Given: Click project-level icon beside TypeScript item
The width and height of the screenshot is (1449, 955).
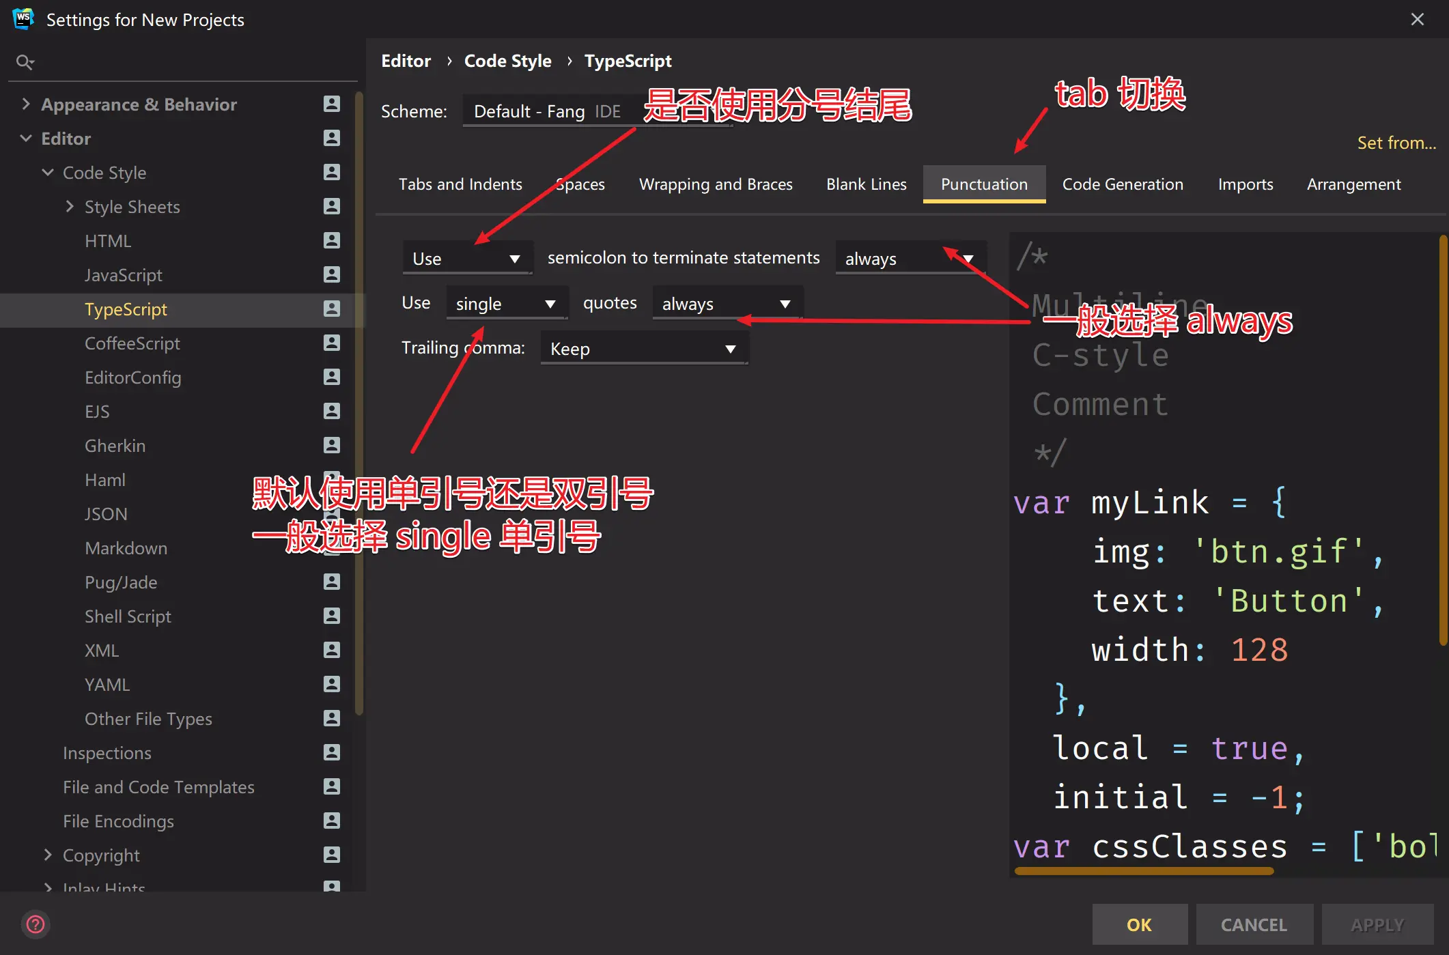Looking at the screenshot, I should pyautogui.click(x=331, y=309).
